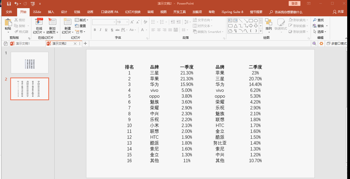This screenshot has height=179, width=350.
Task: Click the 二季度 header text in the slide
Action: click(x=255, y=67)
